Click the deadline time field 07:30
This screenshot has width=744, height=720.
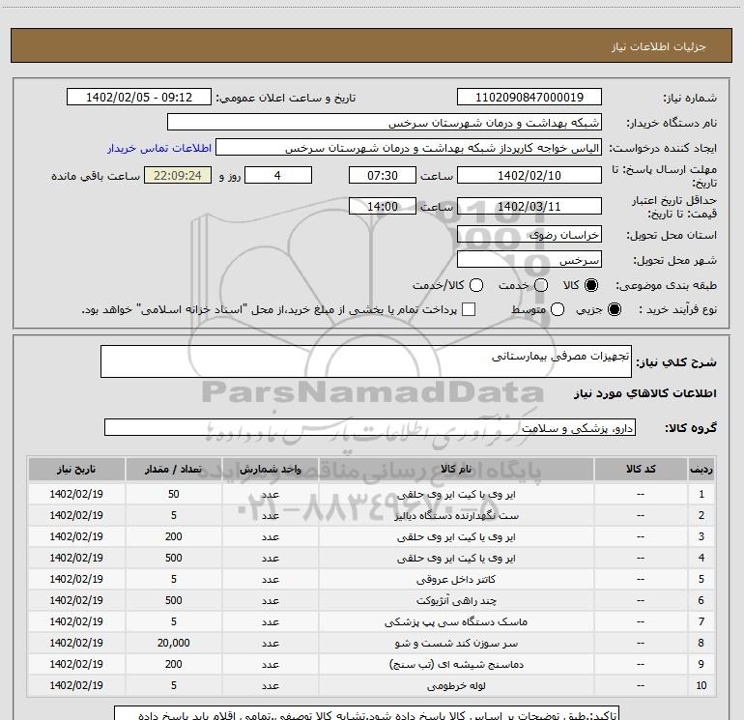coord(383,175)
